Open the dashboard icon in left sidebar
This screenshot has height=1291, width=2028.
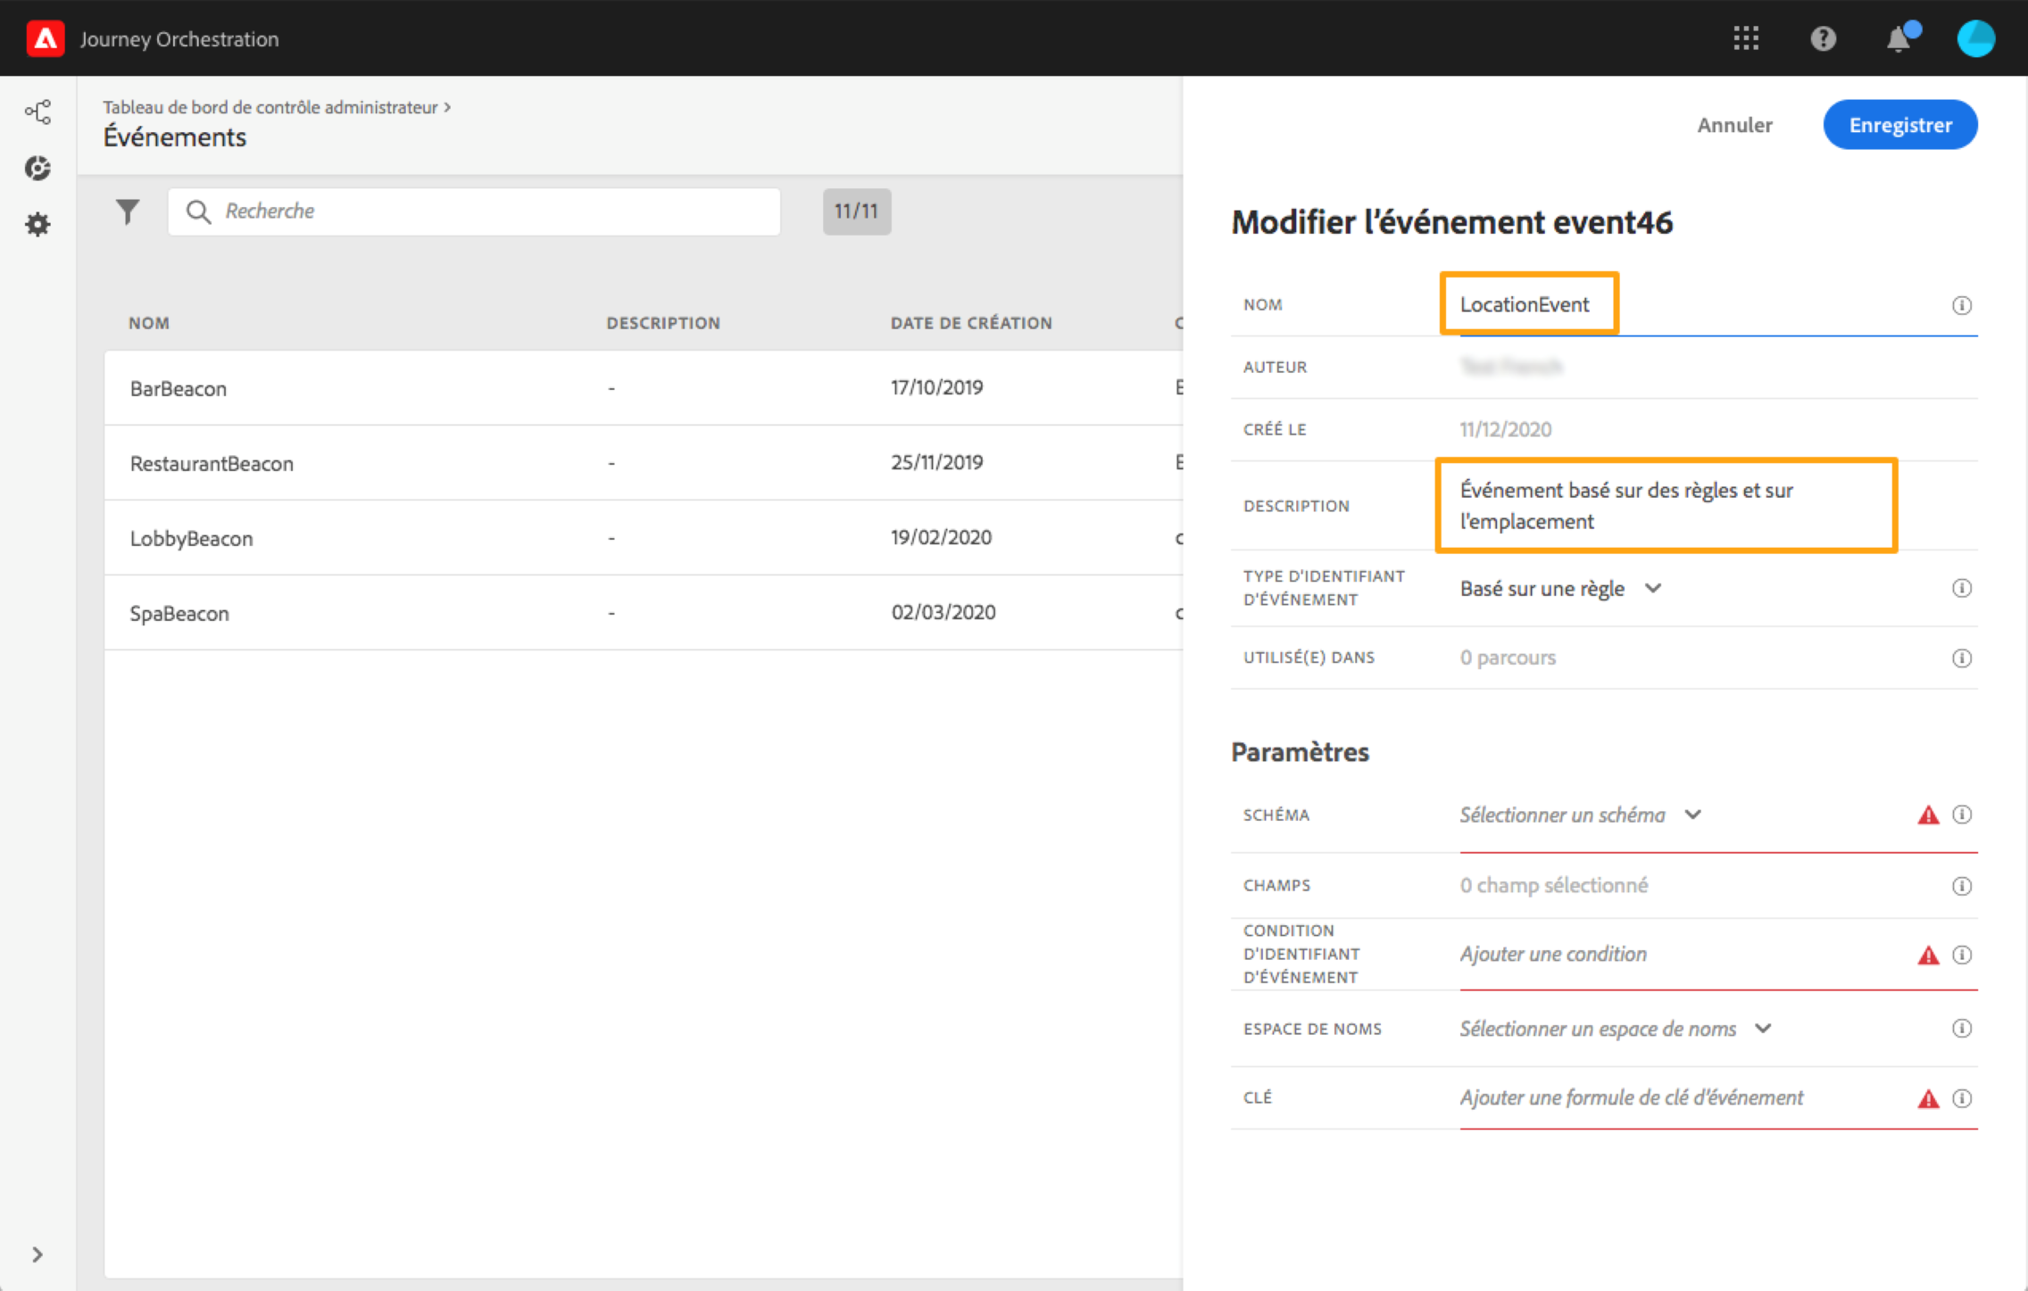tap(37, 168)
